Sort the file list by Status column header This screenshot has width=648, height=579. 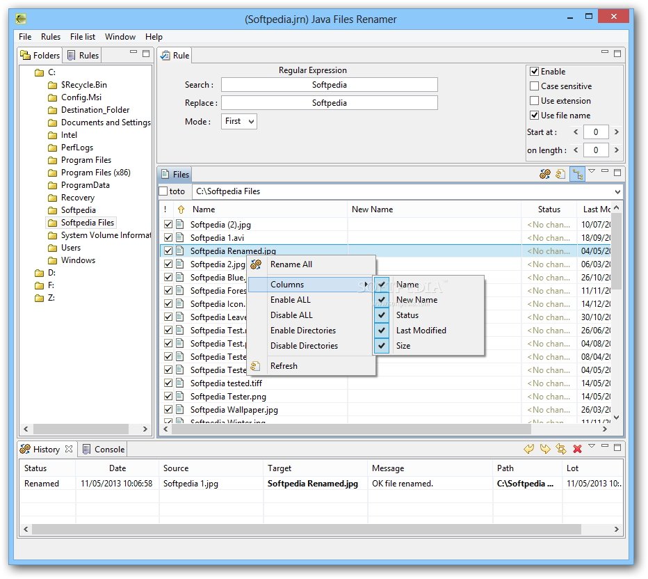[x=549, y=209]
